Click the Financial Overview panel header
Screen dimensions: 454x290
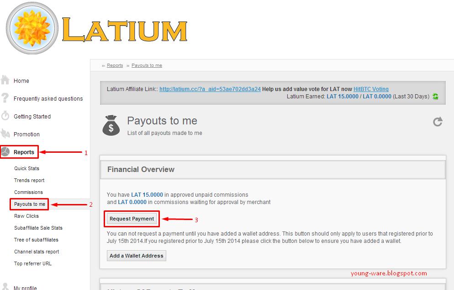[x=273, y=170]
